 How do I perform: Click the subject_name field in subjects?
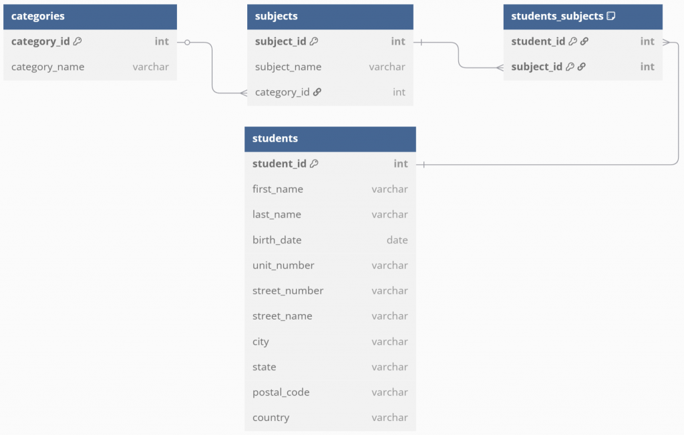click(330, 67)
